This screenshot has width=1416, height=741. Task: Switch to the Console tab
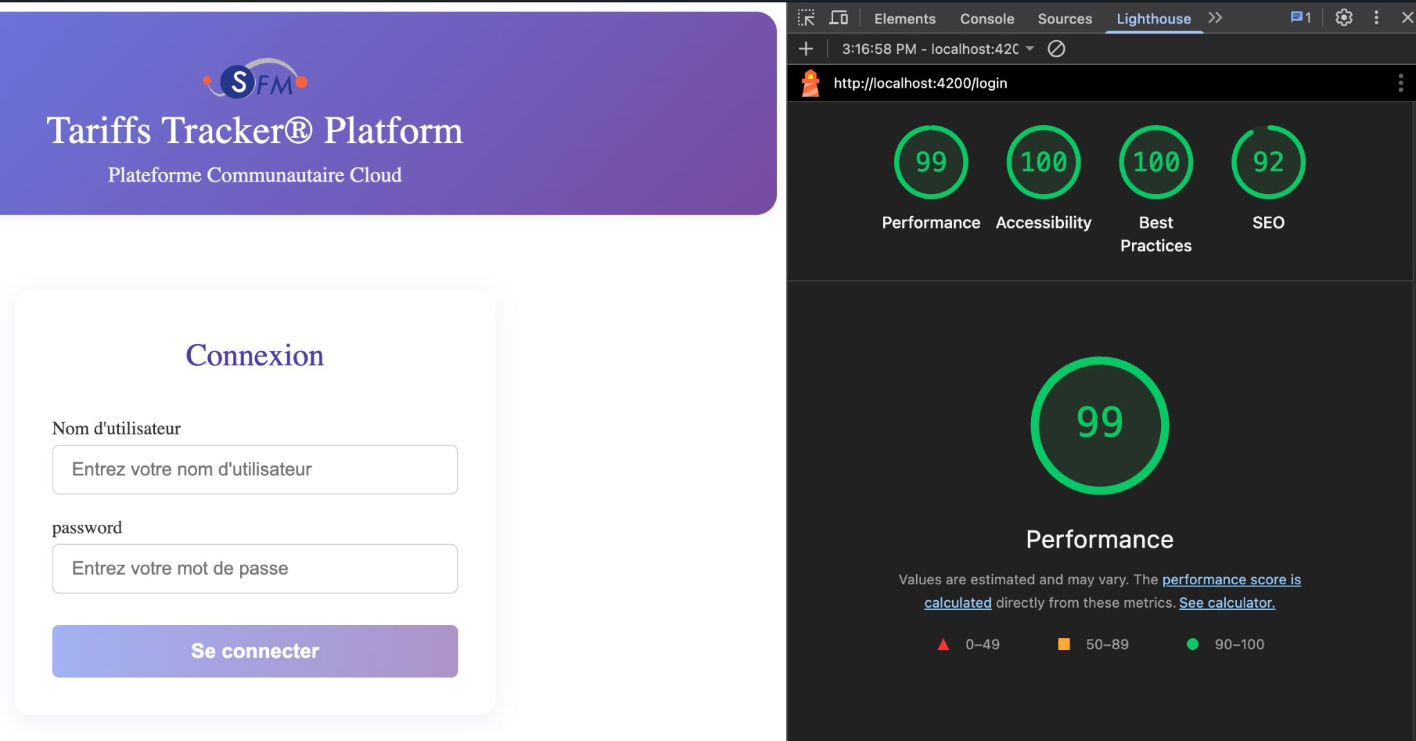987,19
